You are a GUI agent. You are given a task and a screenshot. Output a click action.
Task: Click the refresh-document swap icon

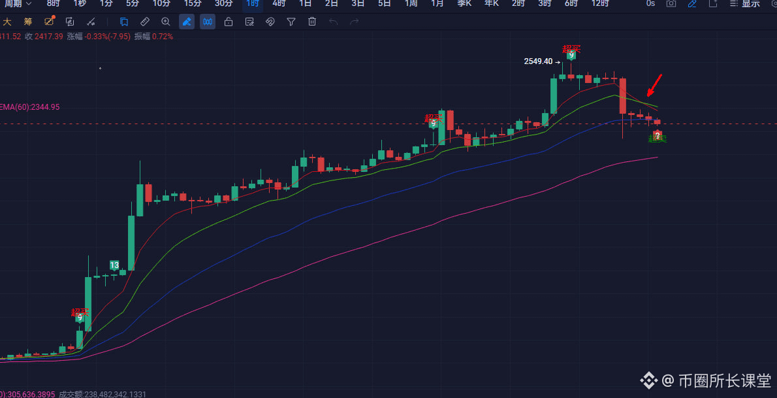[70, 22]
